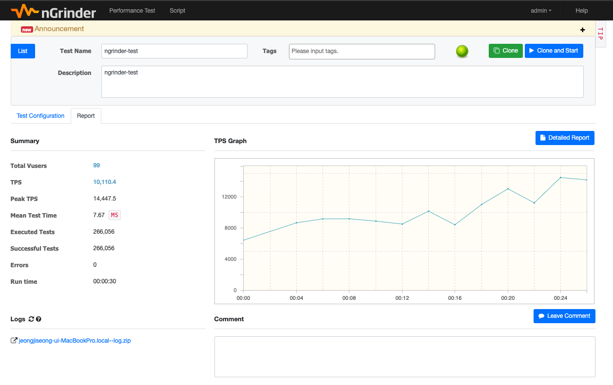Expand the Announcement plus icon

582,30
